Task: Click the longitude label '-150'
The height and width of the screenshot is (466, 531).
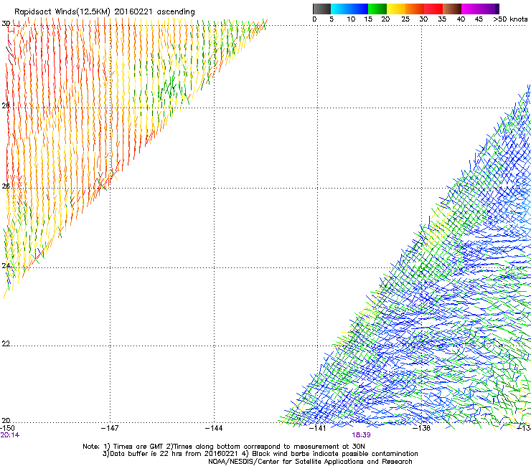Action: pyautogui.click(x=7, y=428)
